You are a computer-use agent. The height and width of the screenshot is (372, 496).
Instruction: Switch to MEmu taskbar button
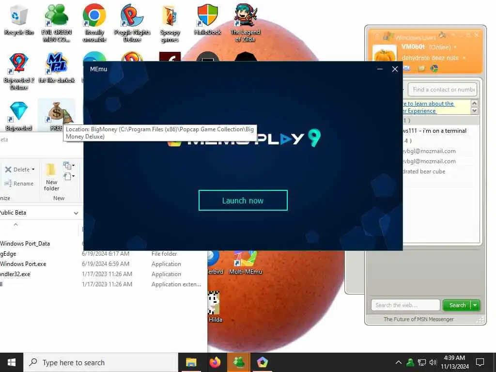click(262, 362)
